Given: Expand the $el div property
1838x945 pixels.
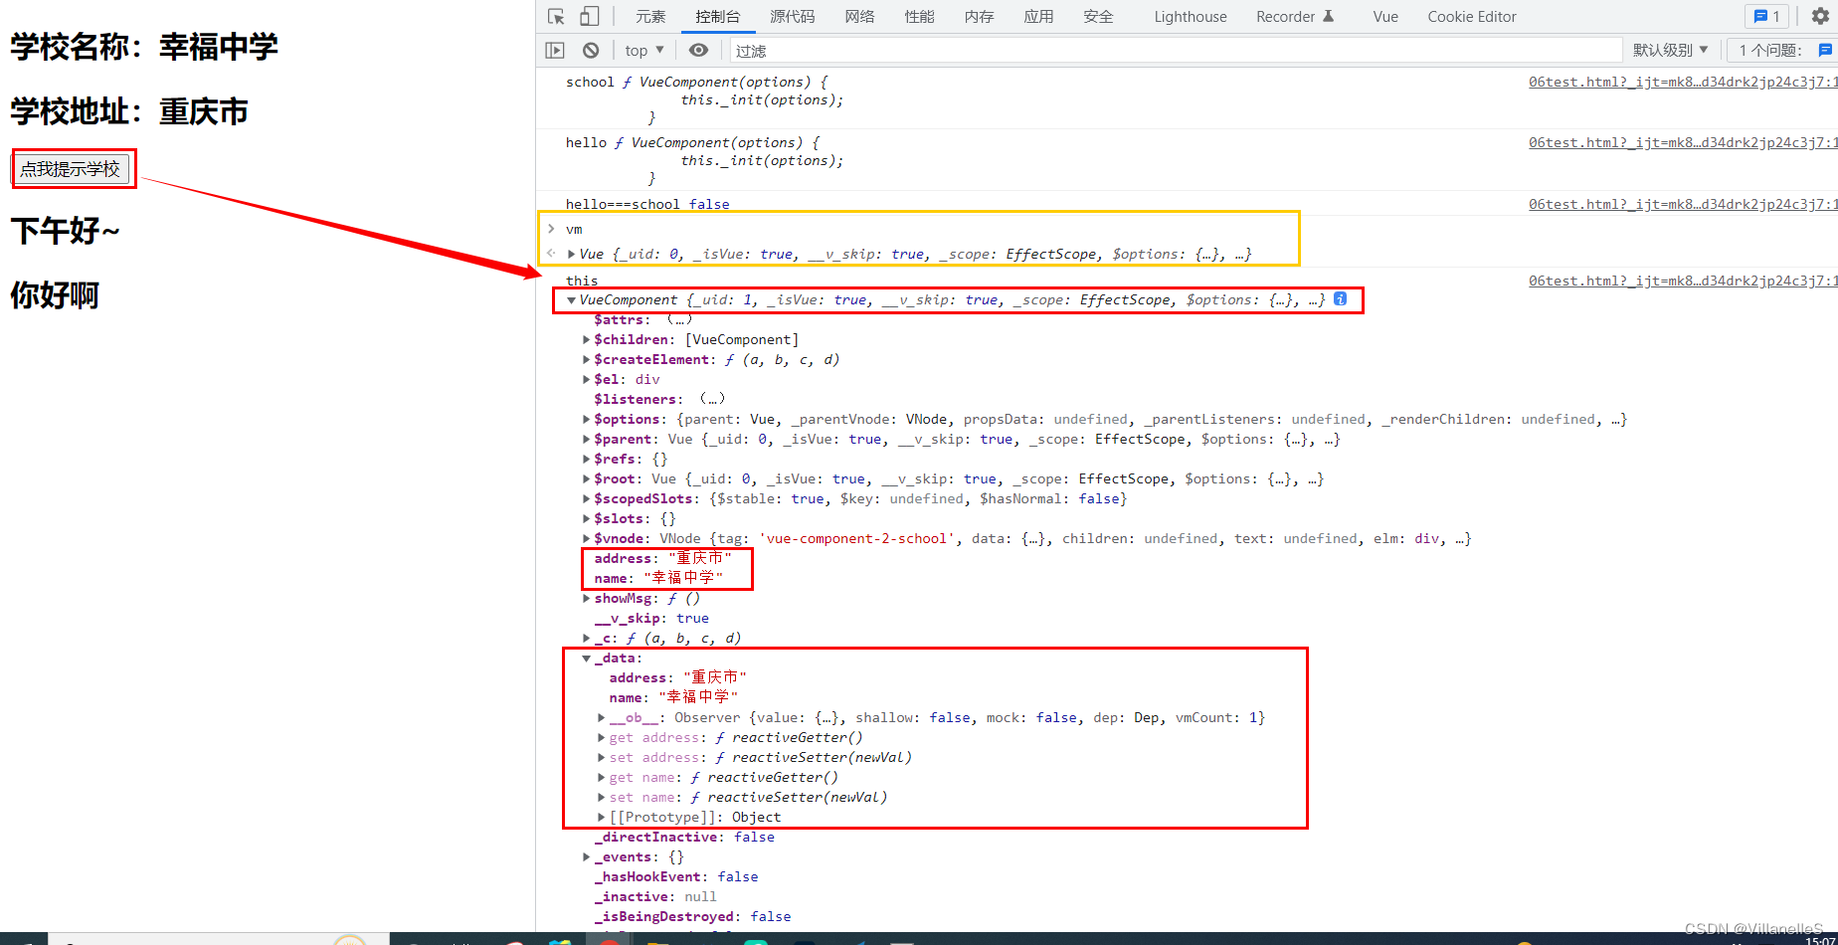Looking at the screenshot, I should pyautogui.click(x=587, y=379).
